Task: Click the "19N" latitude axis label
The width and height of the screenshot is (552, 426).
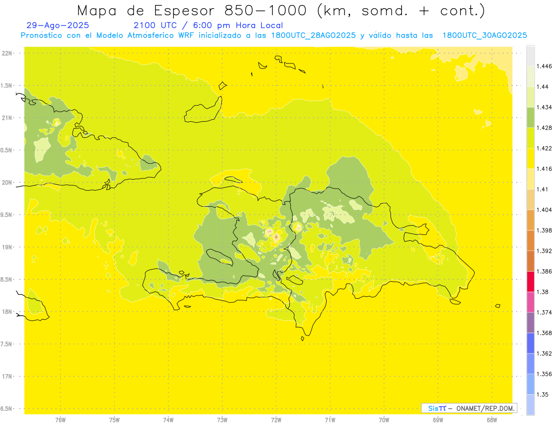Action: point(7,247)
